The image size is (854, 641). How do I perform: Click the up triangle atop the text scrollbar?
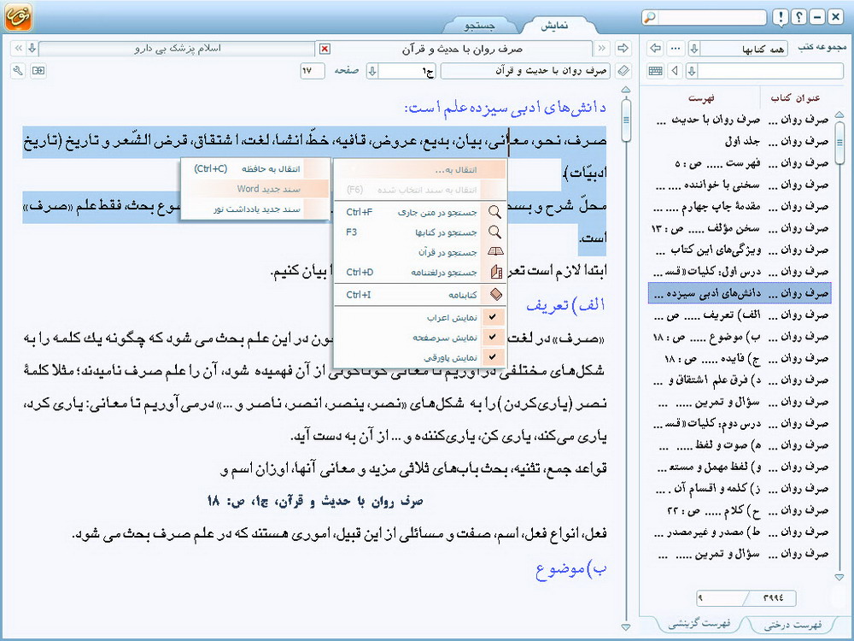click(626, 90)
